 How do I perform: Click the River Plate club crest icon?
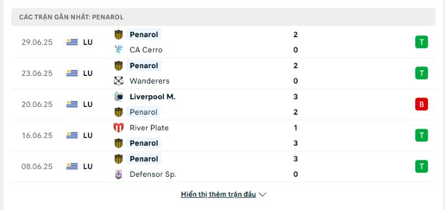pos(118,128)
